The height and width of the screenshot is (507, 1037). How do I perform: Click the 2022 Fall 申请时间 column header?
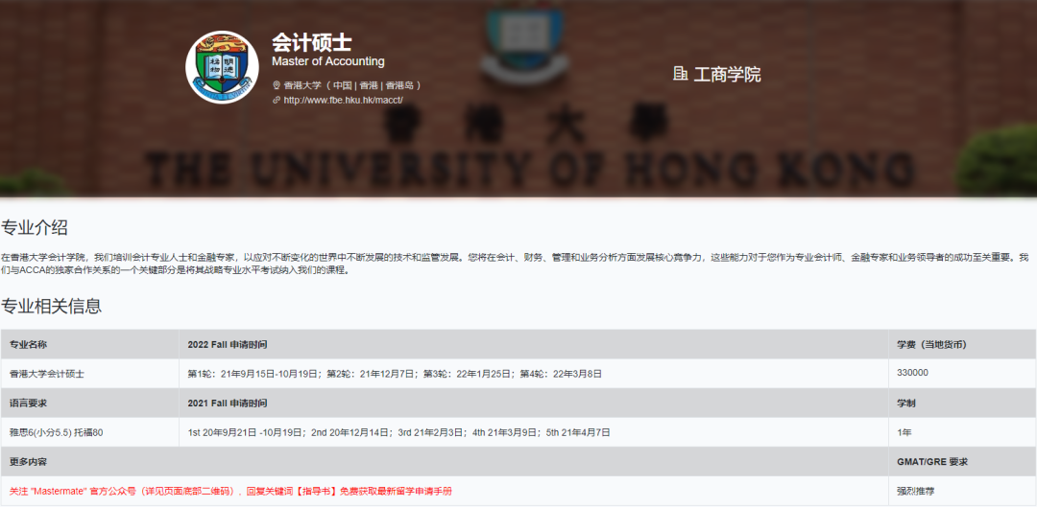[x=227, y=344]
